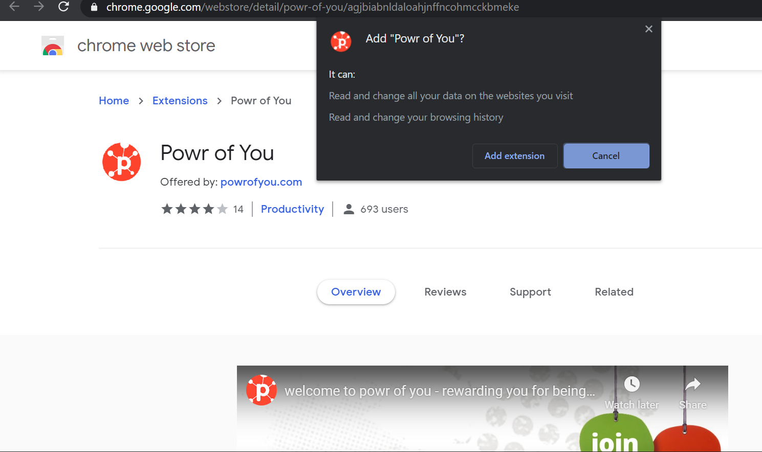762x452 pixels.
Task: Open the Productivity category link
Action: click(292, 209)
